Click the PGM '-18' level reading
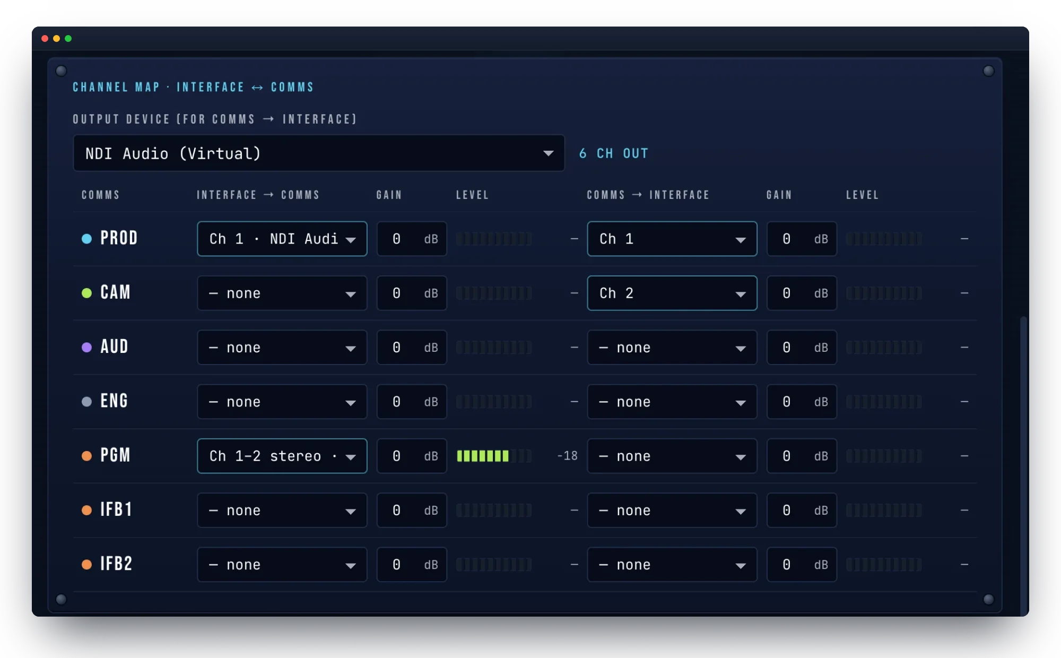This screenshot has width=1061, height=658. [x=567, y=456]
